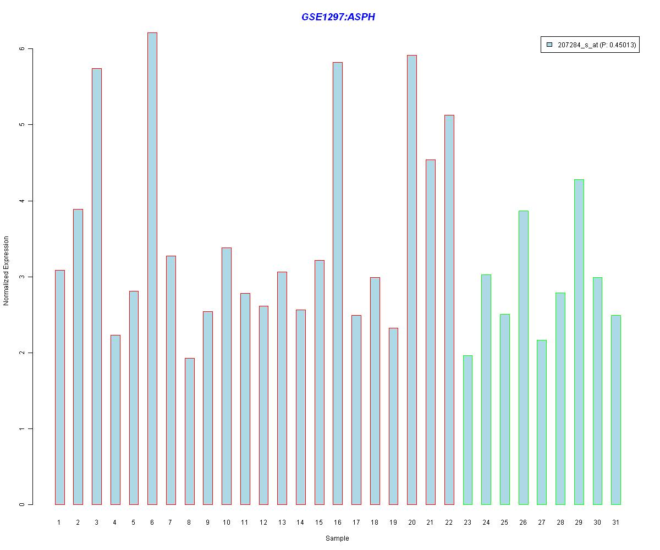Click x-axis label 22
Image resolution: width=660 pixels, height=550 pixels.
[449, 522]
